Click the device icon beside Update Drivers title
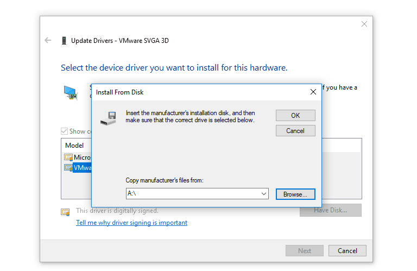The height and width of the screenshot is (271, 417). point(64,41)
